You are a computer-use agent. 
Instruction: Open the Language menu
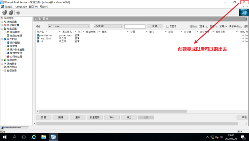(x=21, y=7)
